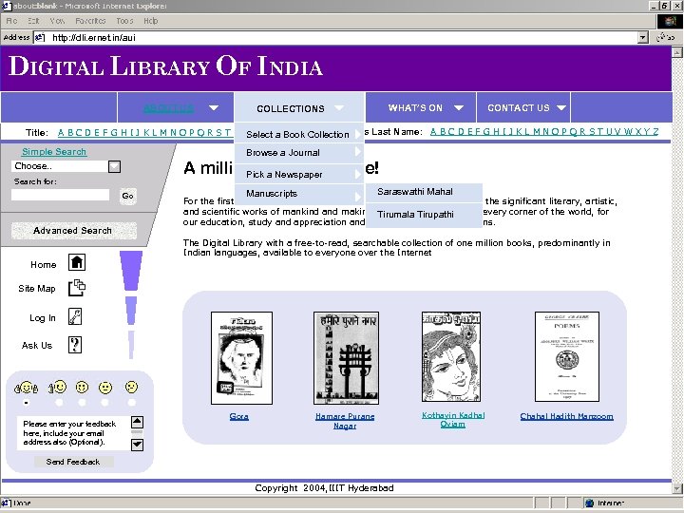Open the Choose.. search type dropdown
Screen dimensions: 684x513
[114, 166]
